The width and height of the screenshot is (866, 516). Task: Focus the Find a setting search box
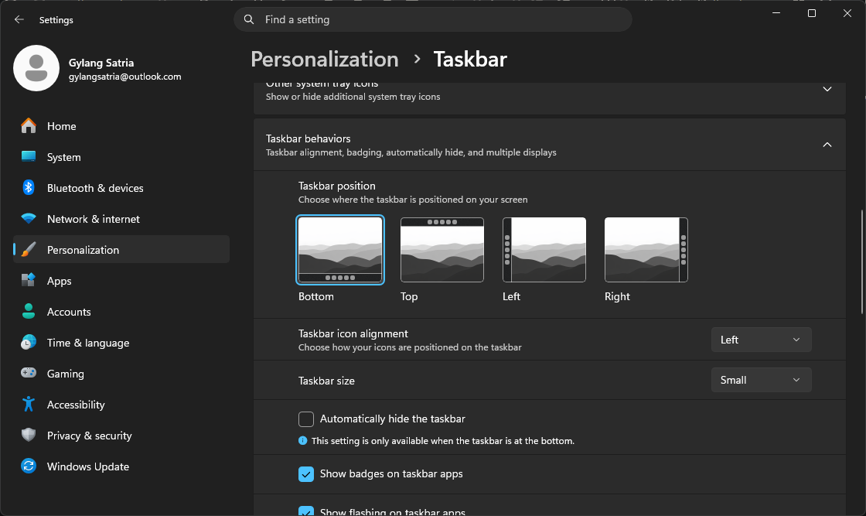433,19
